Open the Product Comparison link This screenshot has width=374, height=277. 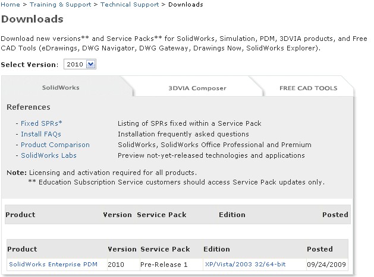pos(55,145)
